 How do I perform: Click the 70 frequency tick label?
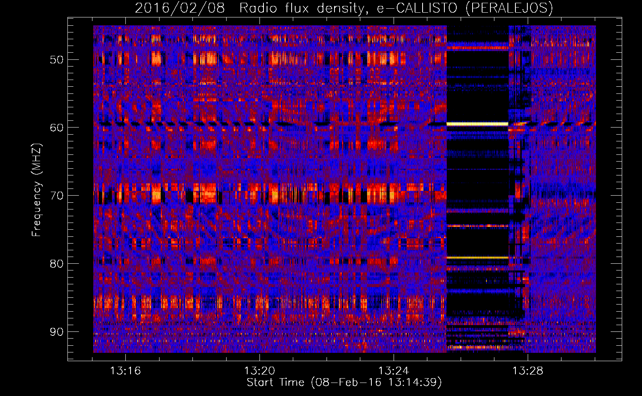click(x=57, y=196)
